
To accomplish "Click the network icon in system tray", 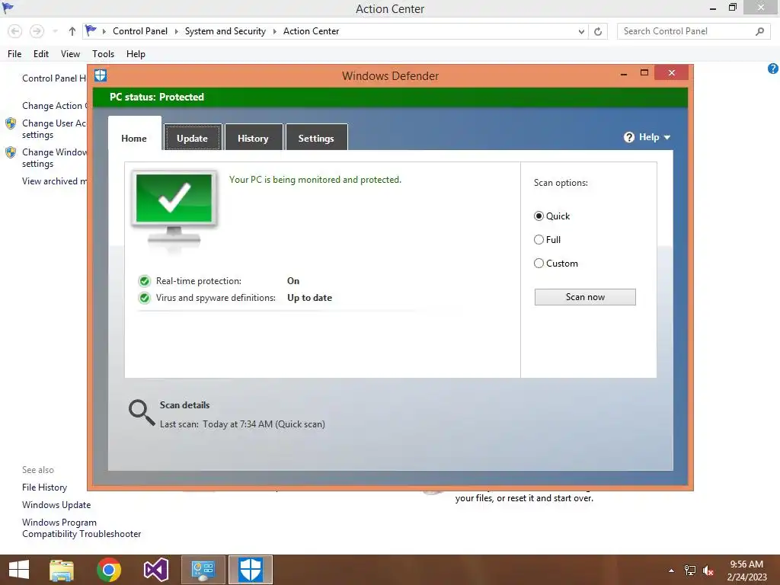I will [690, 571].
